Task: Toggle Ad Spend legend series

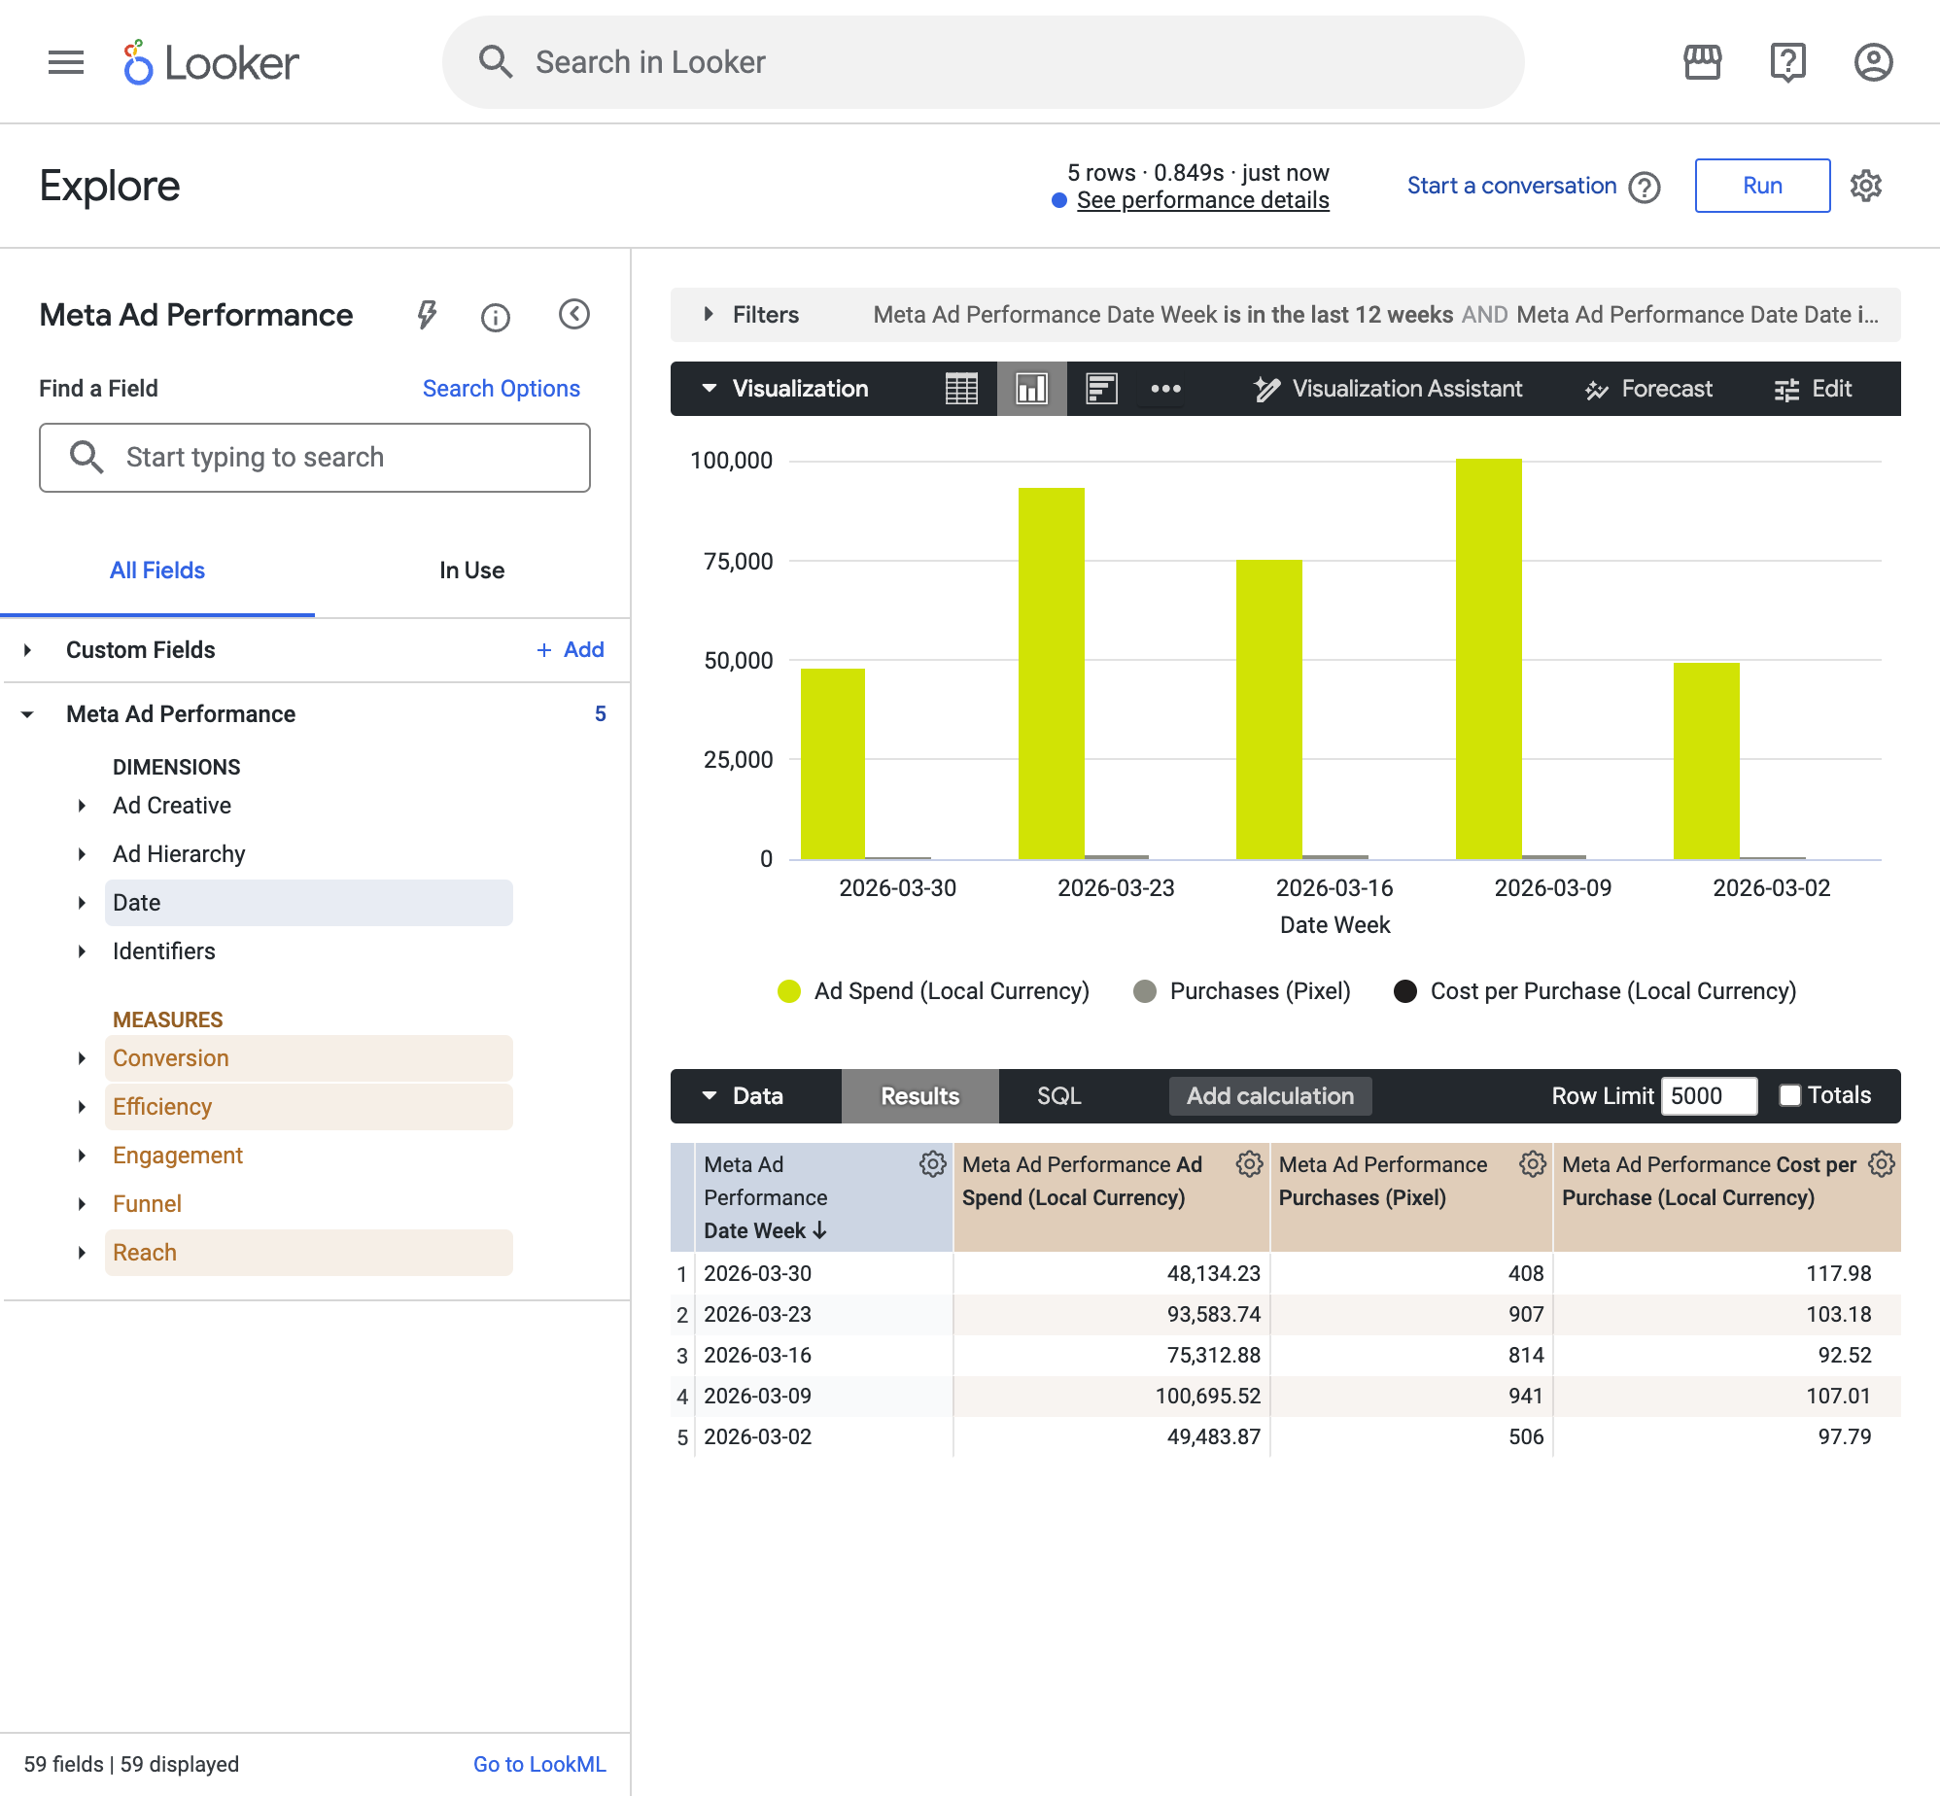Action: (x=934, y=991)
